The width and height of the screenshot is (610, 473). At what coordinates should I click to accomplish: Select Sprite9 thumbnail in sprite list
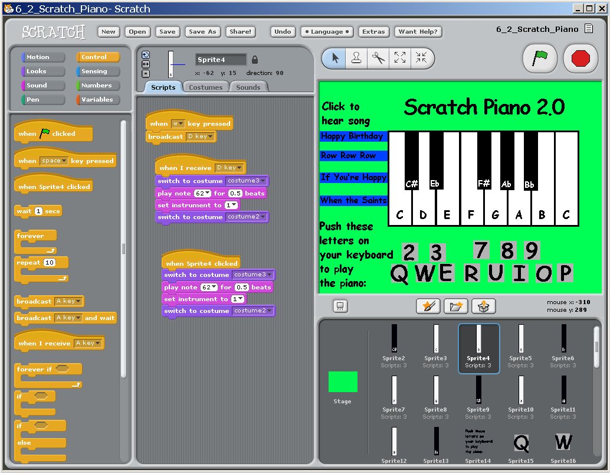pyautogui.click(x=478, y=397)
